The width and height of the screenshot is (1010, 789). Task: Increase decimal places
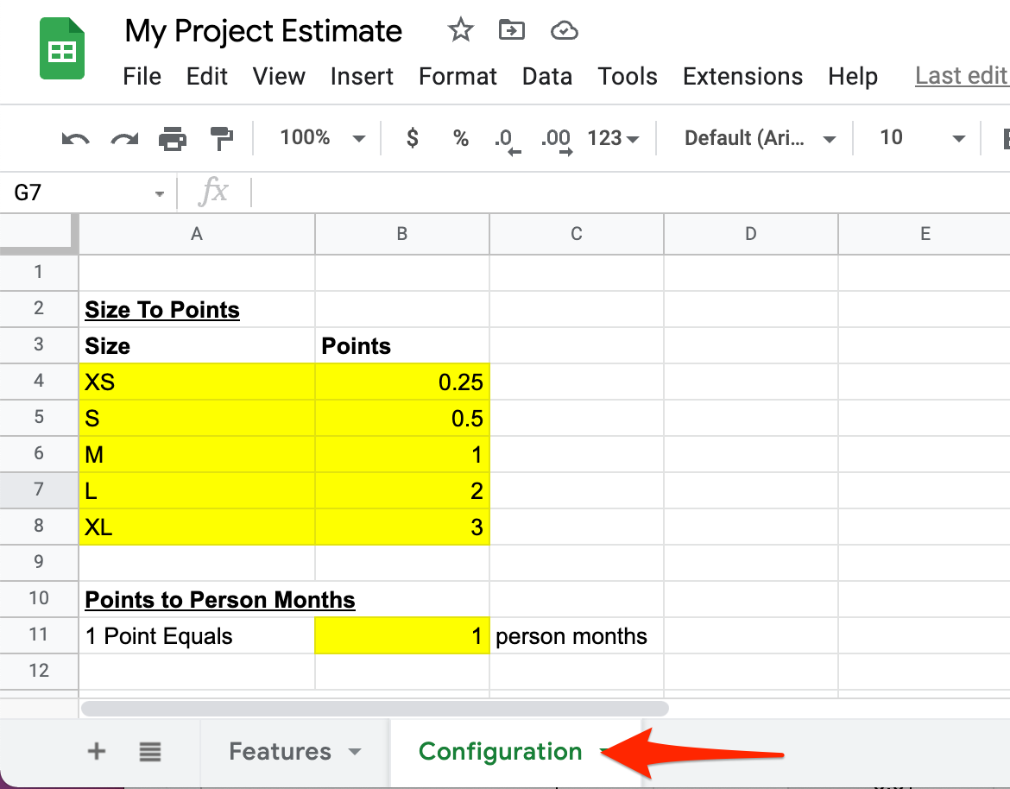555,138
